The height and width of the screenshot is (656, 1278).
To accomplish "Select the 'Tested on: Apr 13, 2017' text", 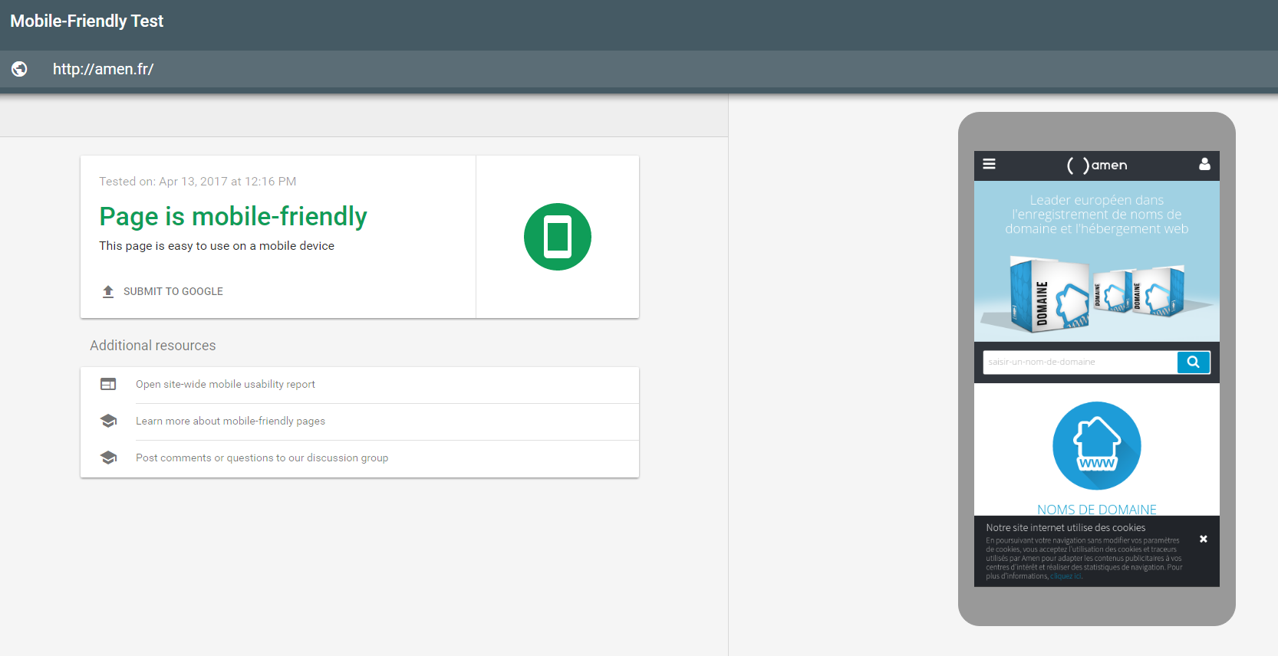I will click(198, 182).
